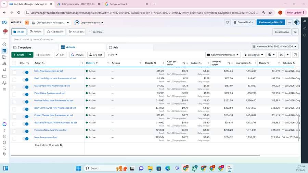Screen dimensions: 308x173
Task: Open Ads reporting document icon in sidebar
Action: 4,57
